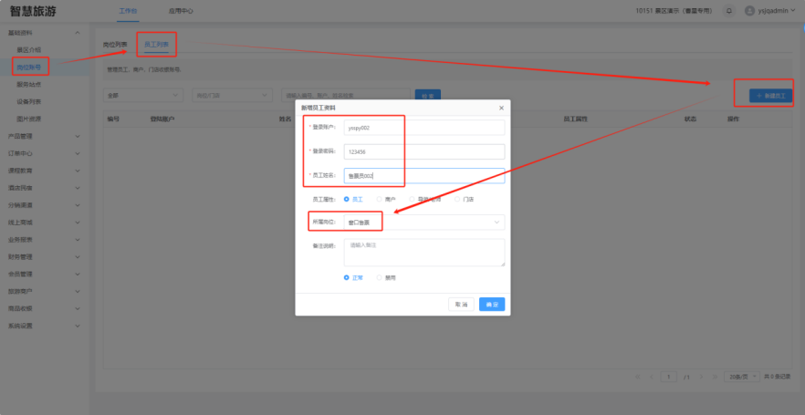Viewport: 805px width, 415px height.
Task: Select the 员工 attribute radio button
Action: 347,198
